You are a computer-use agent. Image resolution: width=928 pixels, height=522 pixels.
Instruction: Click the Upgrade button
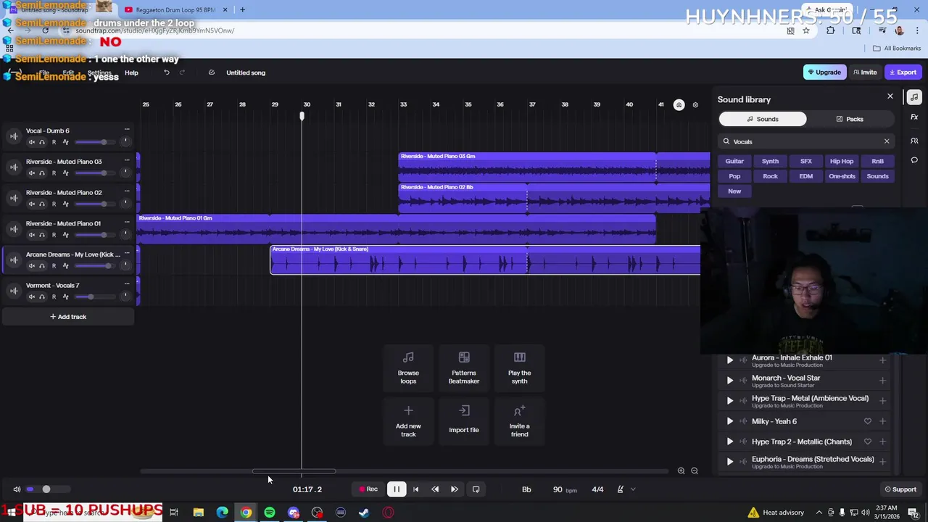click(x=824, y=72)
